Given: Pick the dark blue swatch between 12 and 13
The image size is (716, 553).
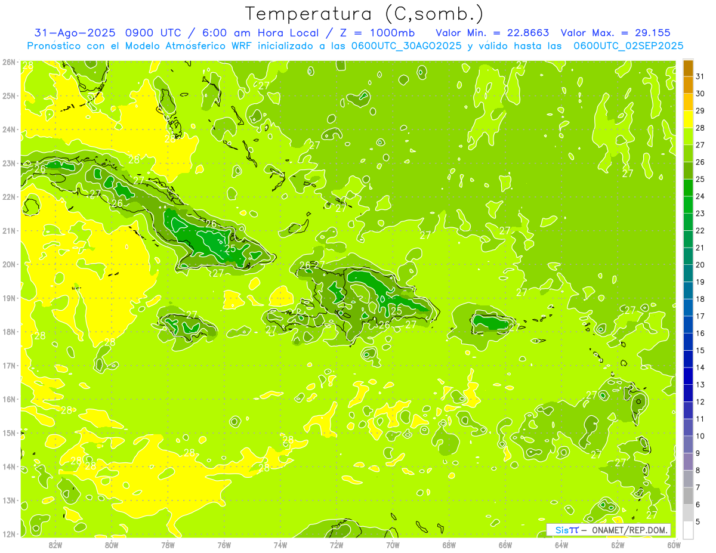Looking at the screenshot, I should pyautogui.click(x=687, y=393).
